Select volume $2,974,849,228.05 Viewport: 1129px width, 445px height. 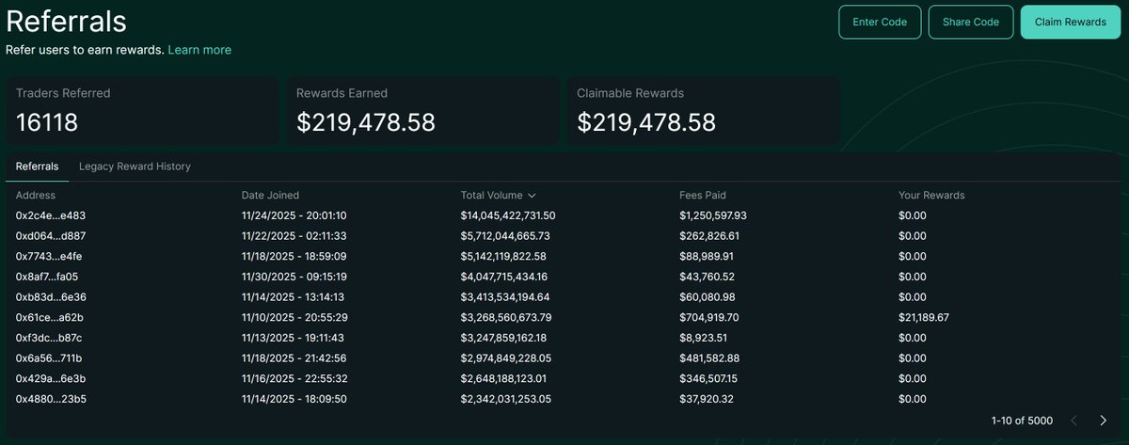(x=506, y=358)
